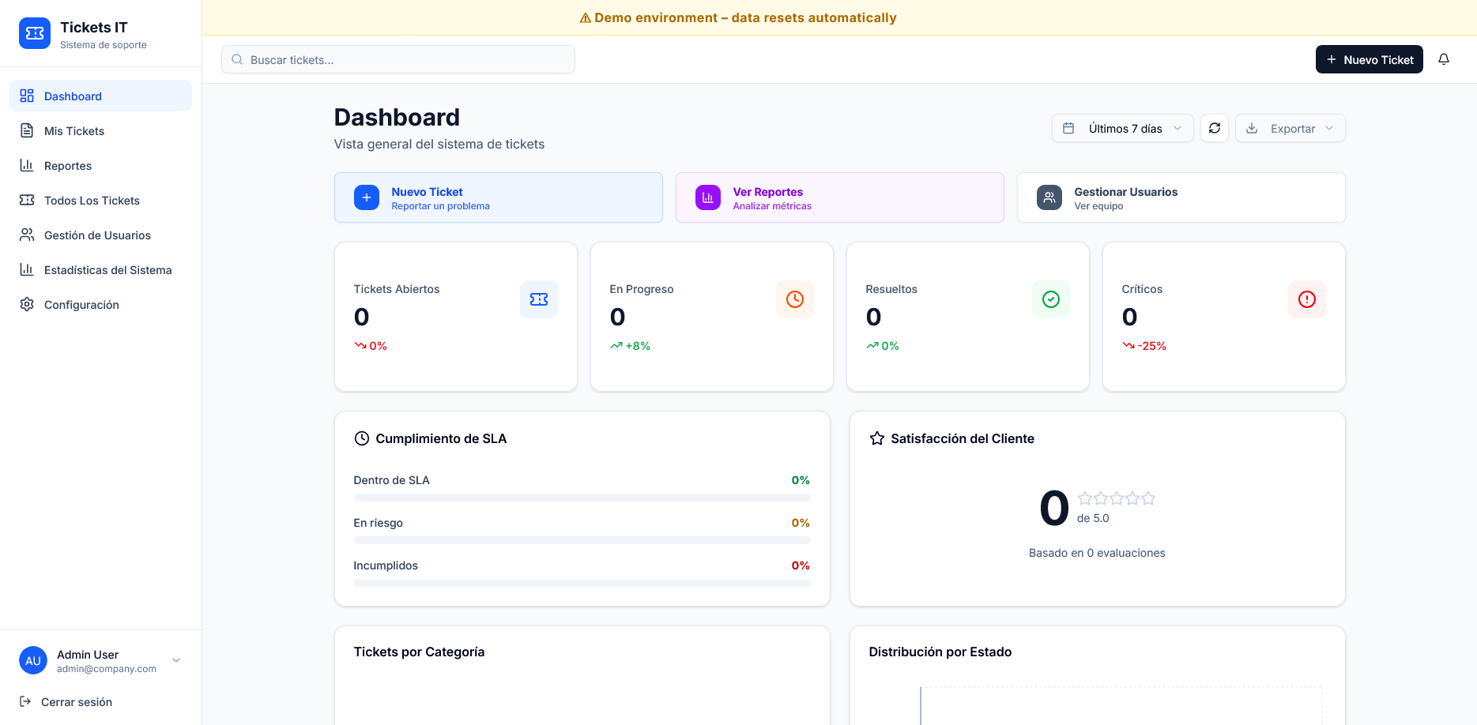Click the Tickets Abiertos ticket icon
This screenshot has height=725, width=1477.
coord(539,299)
